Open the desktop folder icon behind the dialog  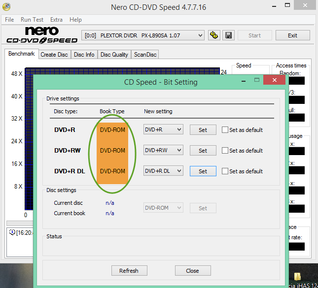tap(297, 276)
